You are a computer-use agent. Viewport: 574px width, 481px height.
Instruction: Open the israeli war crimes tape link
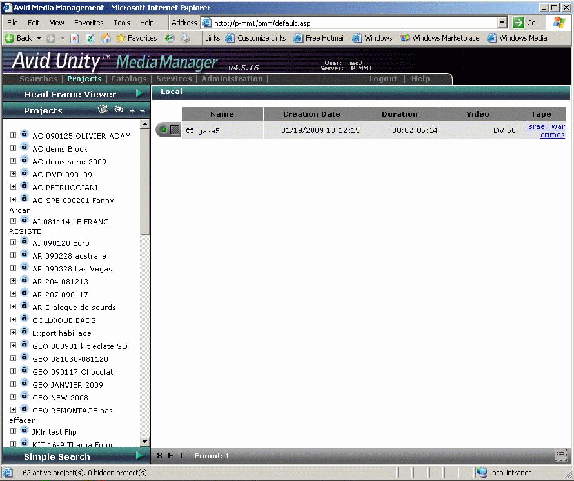546,131
